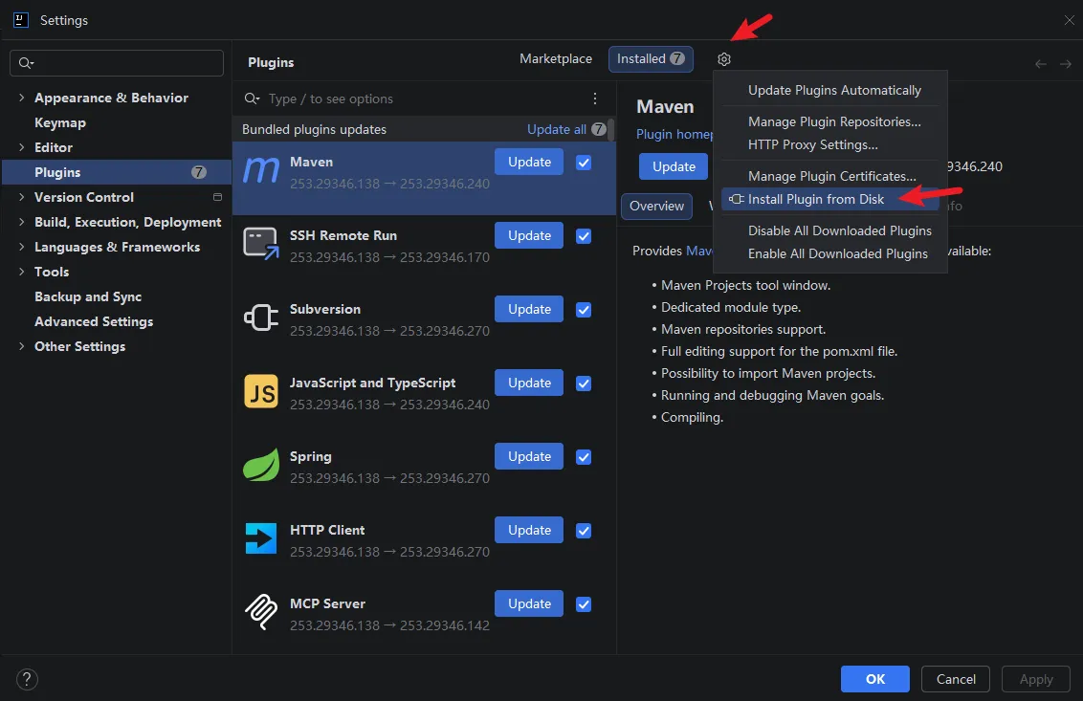Click the plugin list scrollbar thumb
1083x701 pixels.
[611, 129]
